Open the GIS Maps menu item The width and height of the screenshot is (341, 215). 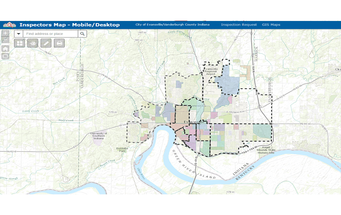tap(271, 24)
